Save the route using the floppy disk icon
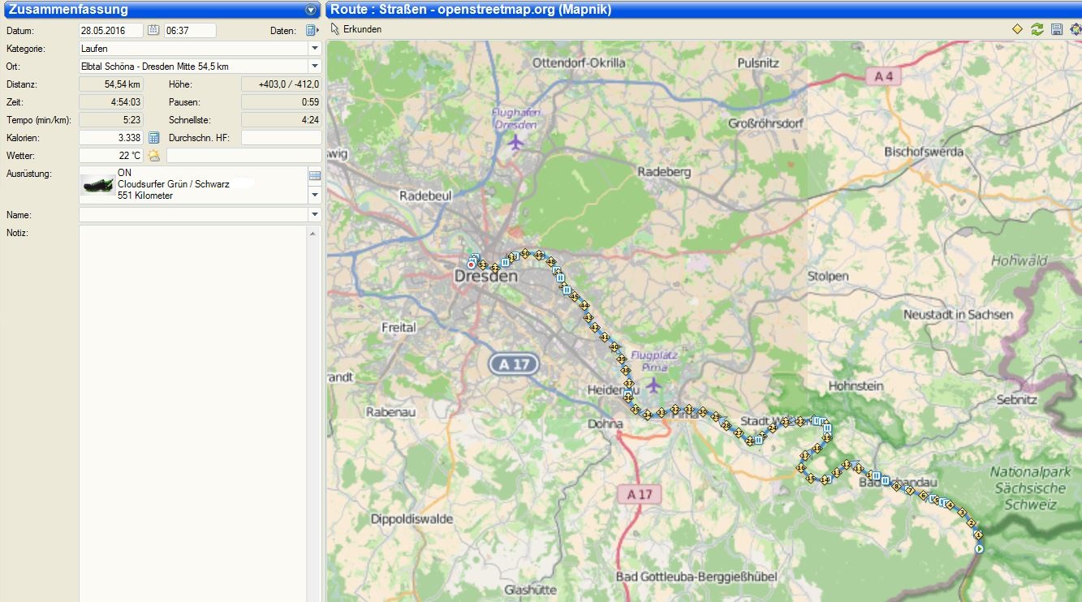Image resolution: width=1082 pixels, height=602 pixels. point(1056,29)
